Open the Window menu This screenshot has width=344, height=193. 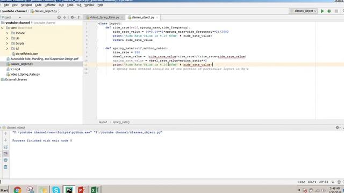click(89, 5)
